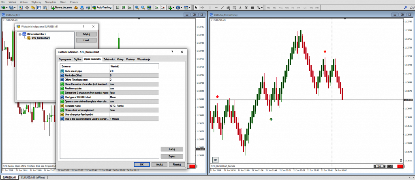Click the Nowe zlecenie toolbar button
The height and width of the screenshot is (180, 415).
pos(62,7)
